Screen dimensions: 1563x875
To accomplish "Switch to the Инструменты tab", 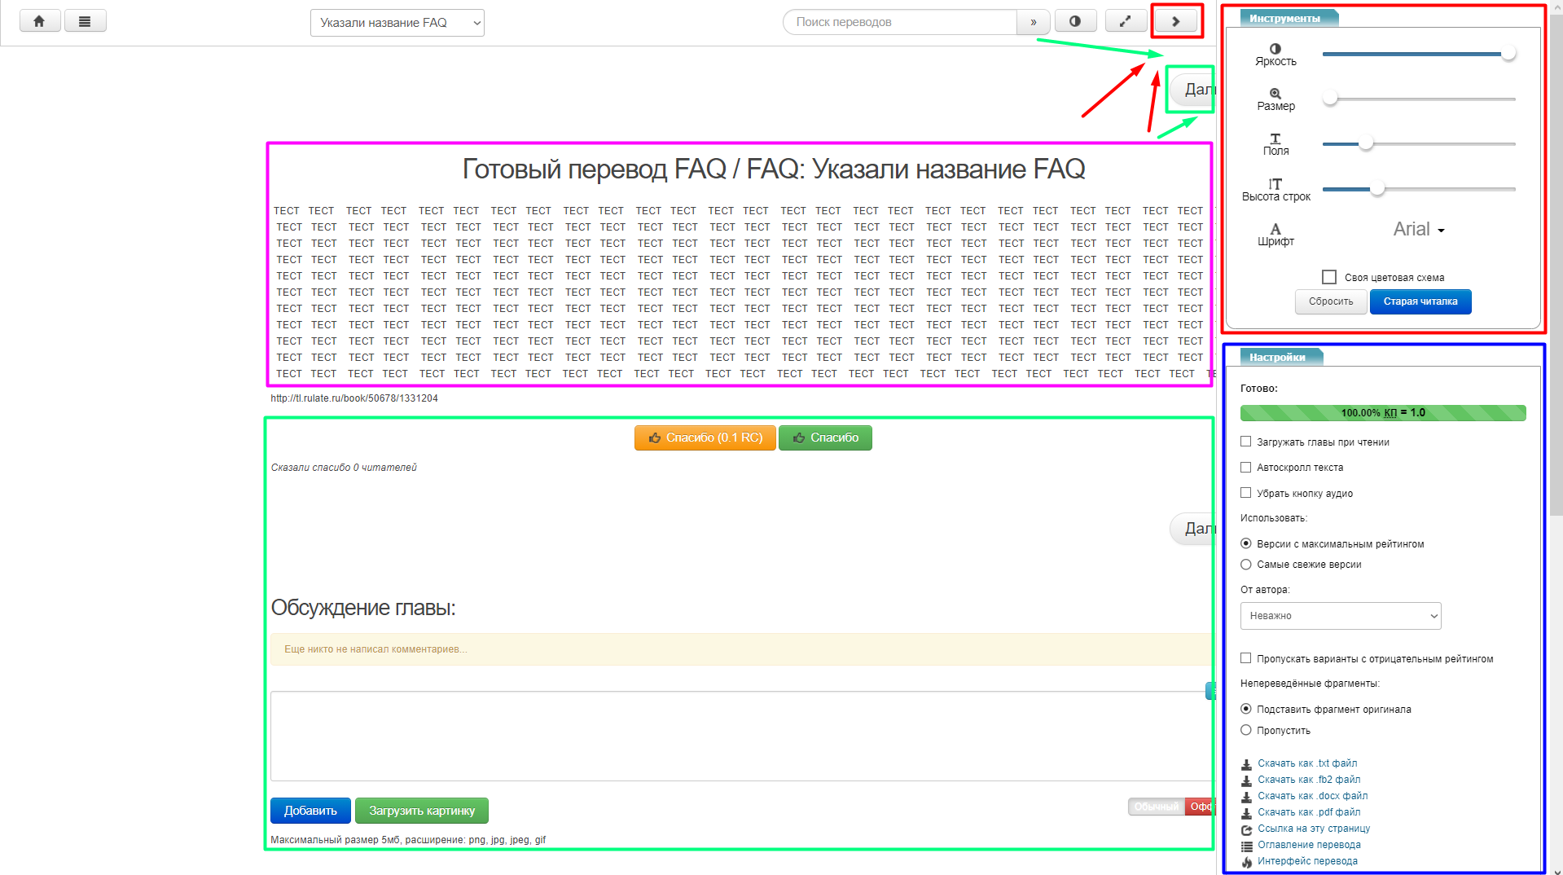I will pyautogui.click(x=1284, y=18).
